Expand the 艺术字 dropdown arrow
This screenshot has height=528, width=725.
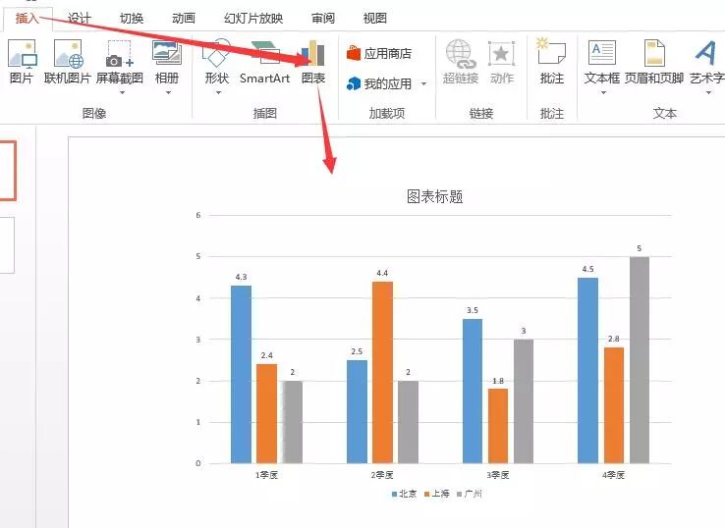pos(708,93)
